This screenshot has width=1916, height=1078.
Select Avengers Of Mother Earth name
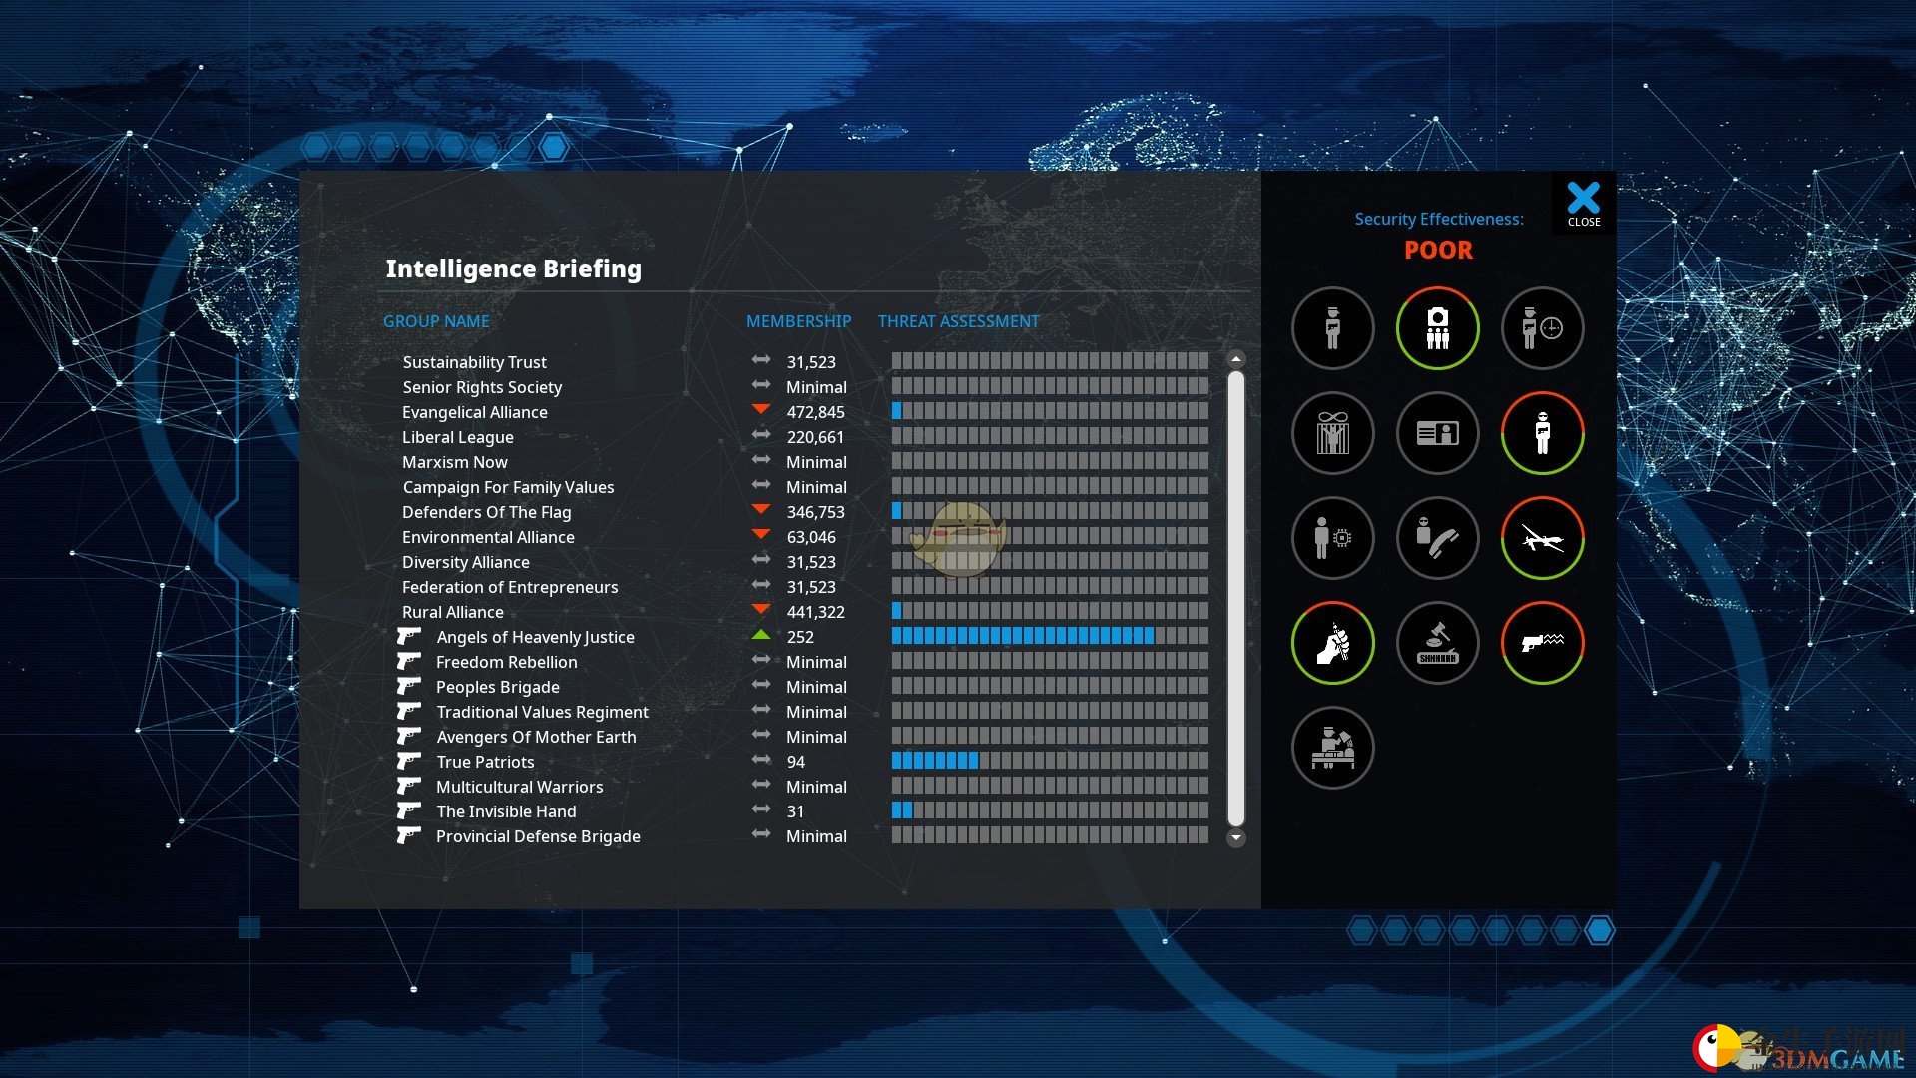[537, 737]
